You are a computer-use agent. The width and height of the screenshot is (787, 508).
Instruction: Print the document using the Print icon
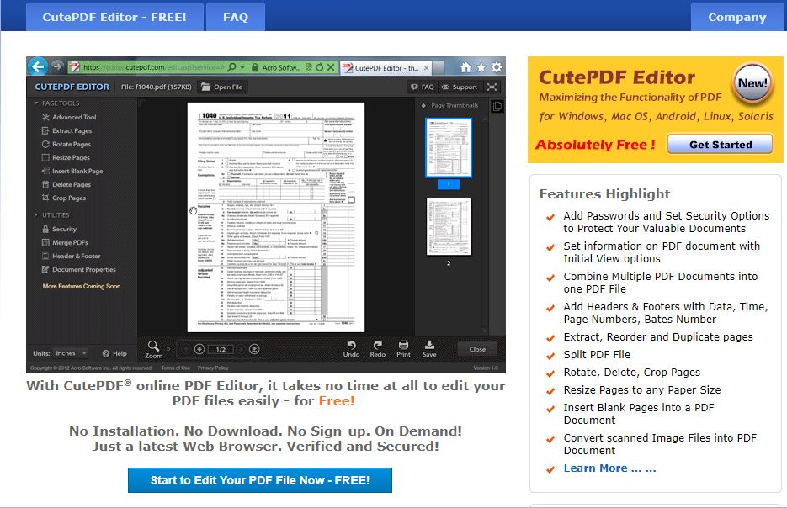403,347
